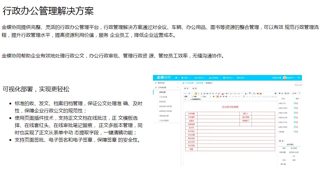Click the font color A icon
This screenshot has width=325, height=181.
click(x=222, y=94)
